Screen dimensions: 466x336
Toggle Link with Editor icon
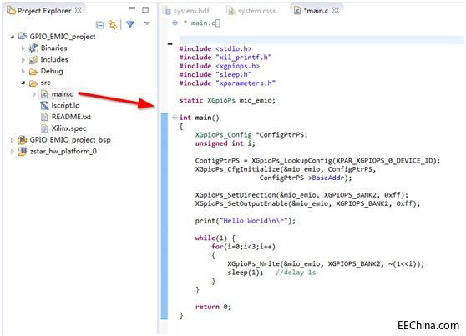(x=113, y=25)
